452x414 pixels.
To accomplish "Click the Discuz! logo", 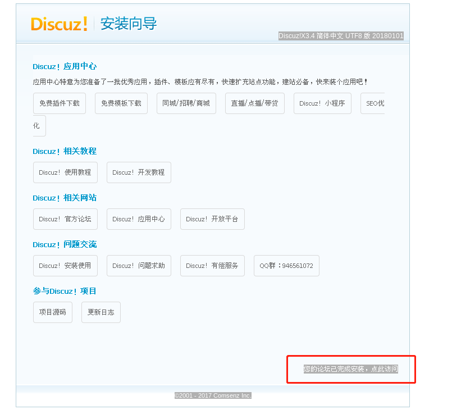I will click(x=59, y=24).
